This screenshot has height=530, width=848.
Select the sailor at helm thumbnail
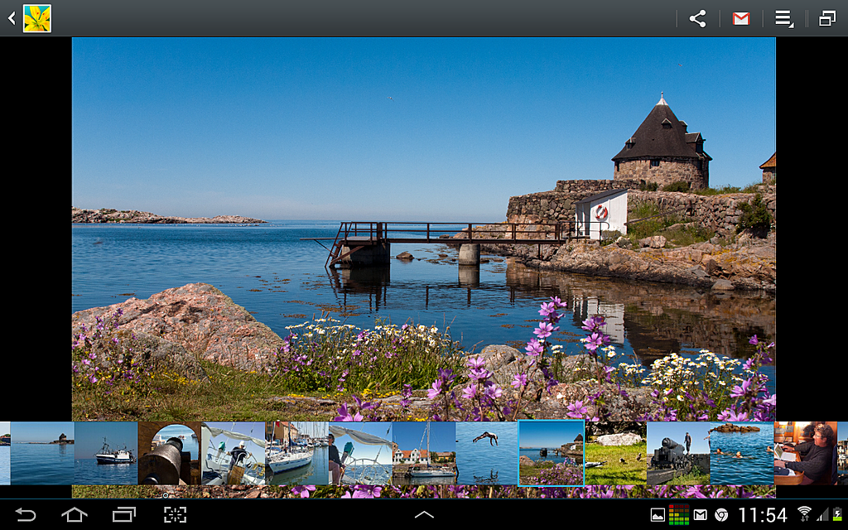coord(233,453)
